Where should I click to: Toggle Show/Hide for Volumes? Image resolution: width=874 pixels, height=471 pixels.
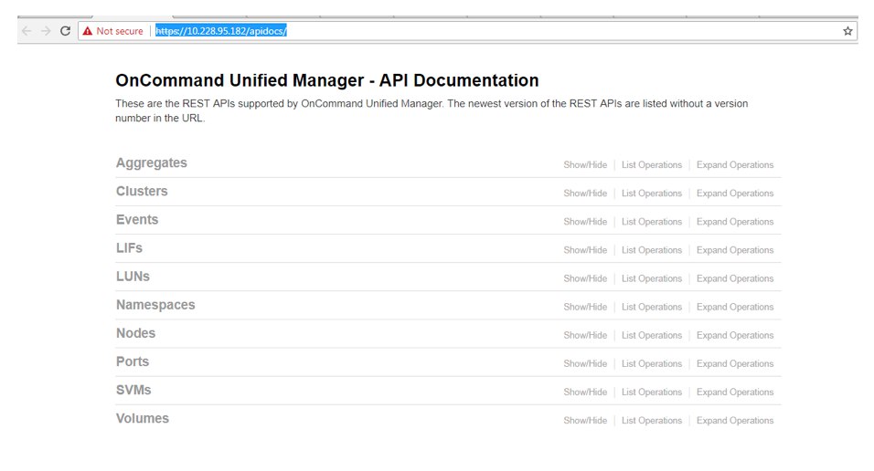tap(585, 420)
